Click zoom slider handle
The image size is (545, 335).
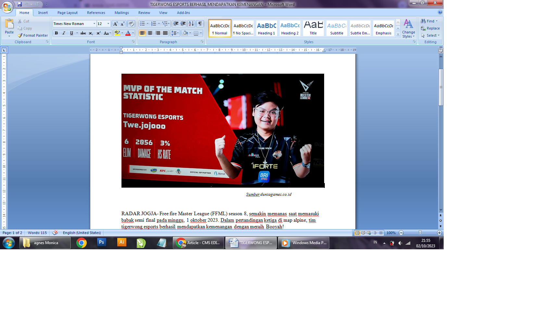[x=420, y=233]
